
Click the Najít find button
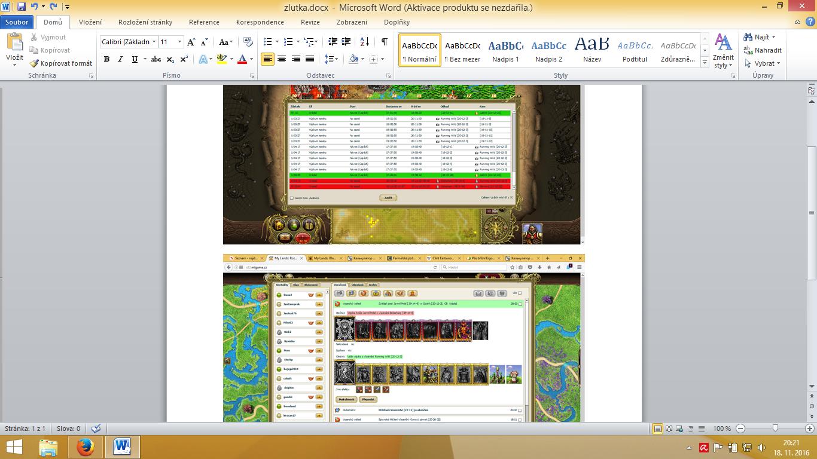point(760,37)
